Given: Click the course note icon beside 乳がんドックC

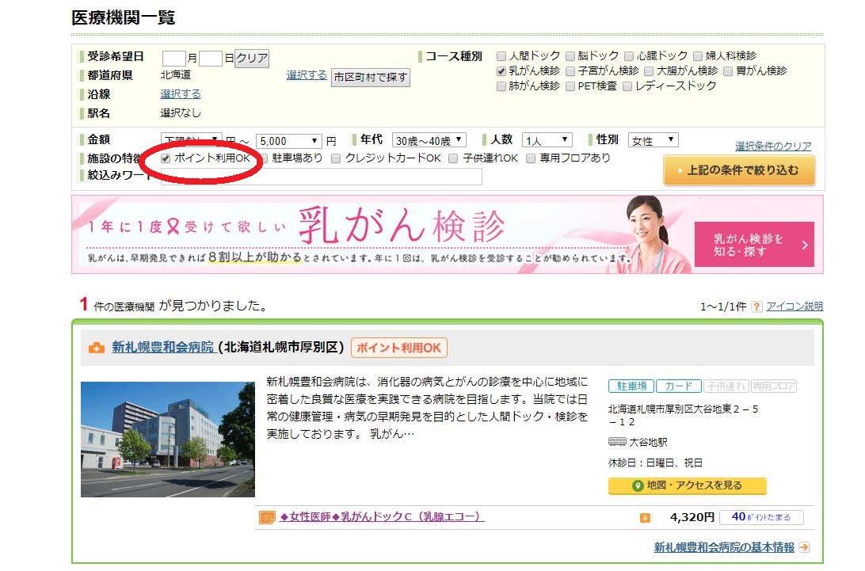Looking at the screenshot, I should [267, 518].
